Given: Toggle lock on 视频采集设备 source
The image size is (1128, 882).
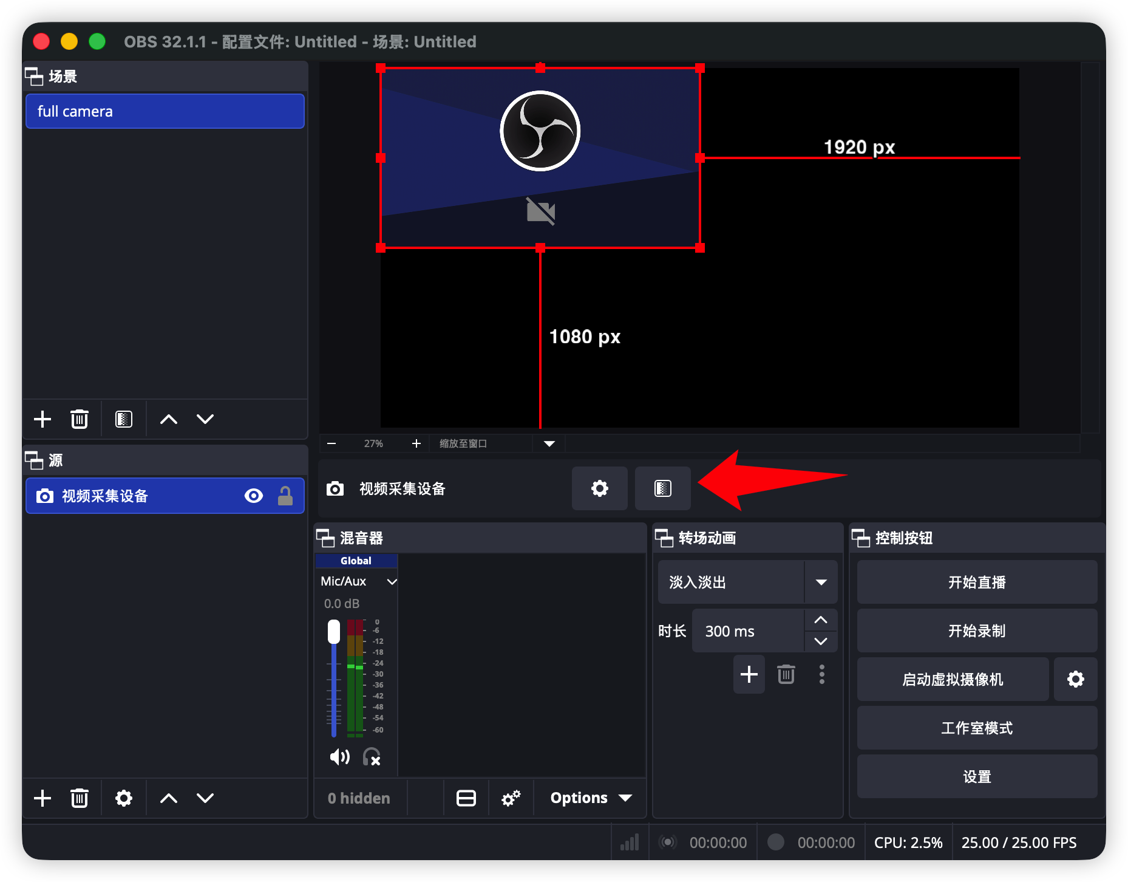Looking at the screenshot, I should pos(285,496).
